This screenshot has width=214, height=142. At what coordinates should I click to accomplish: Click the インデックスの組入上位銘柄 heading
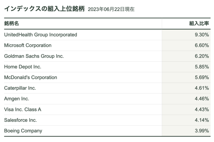pos(44,9)
